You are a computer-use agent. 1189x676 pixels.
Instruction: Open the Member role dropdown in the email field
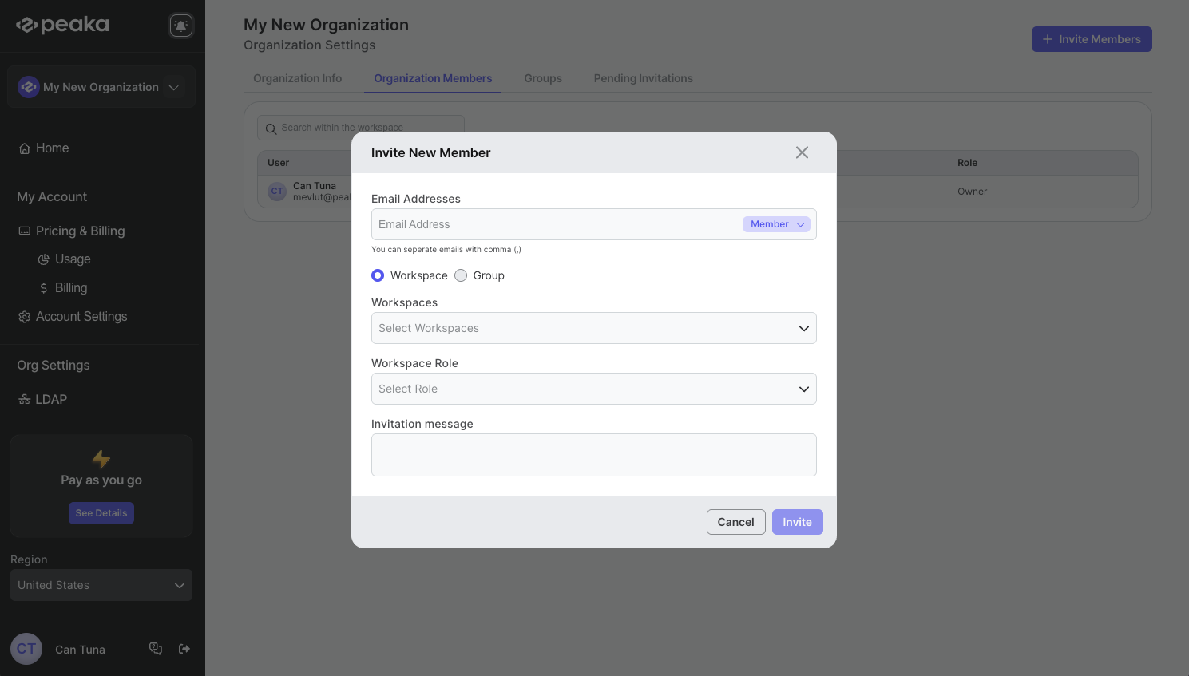[776, 224]
